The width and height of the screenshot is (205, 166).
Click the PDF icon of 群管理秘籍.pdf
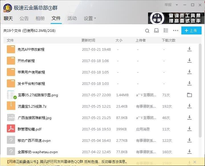coord(11,128)
